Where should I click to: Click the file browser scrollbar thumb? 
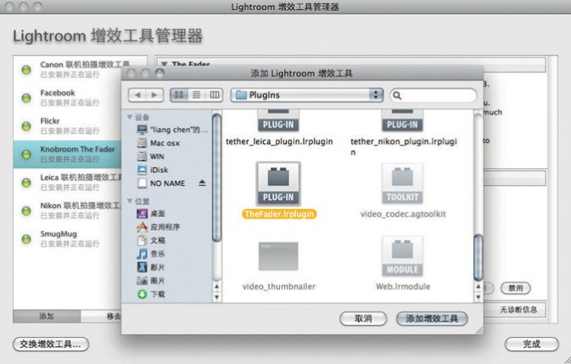pos(479,257)
